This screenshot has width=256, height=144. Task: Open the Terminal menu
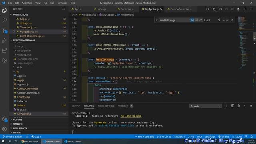(x=62, y=3)
